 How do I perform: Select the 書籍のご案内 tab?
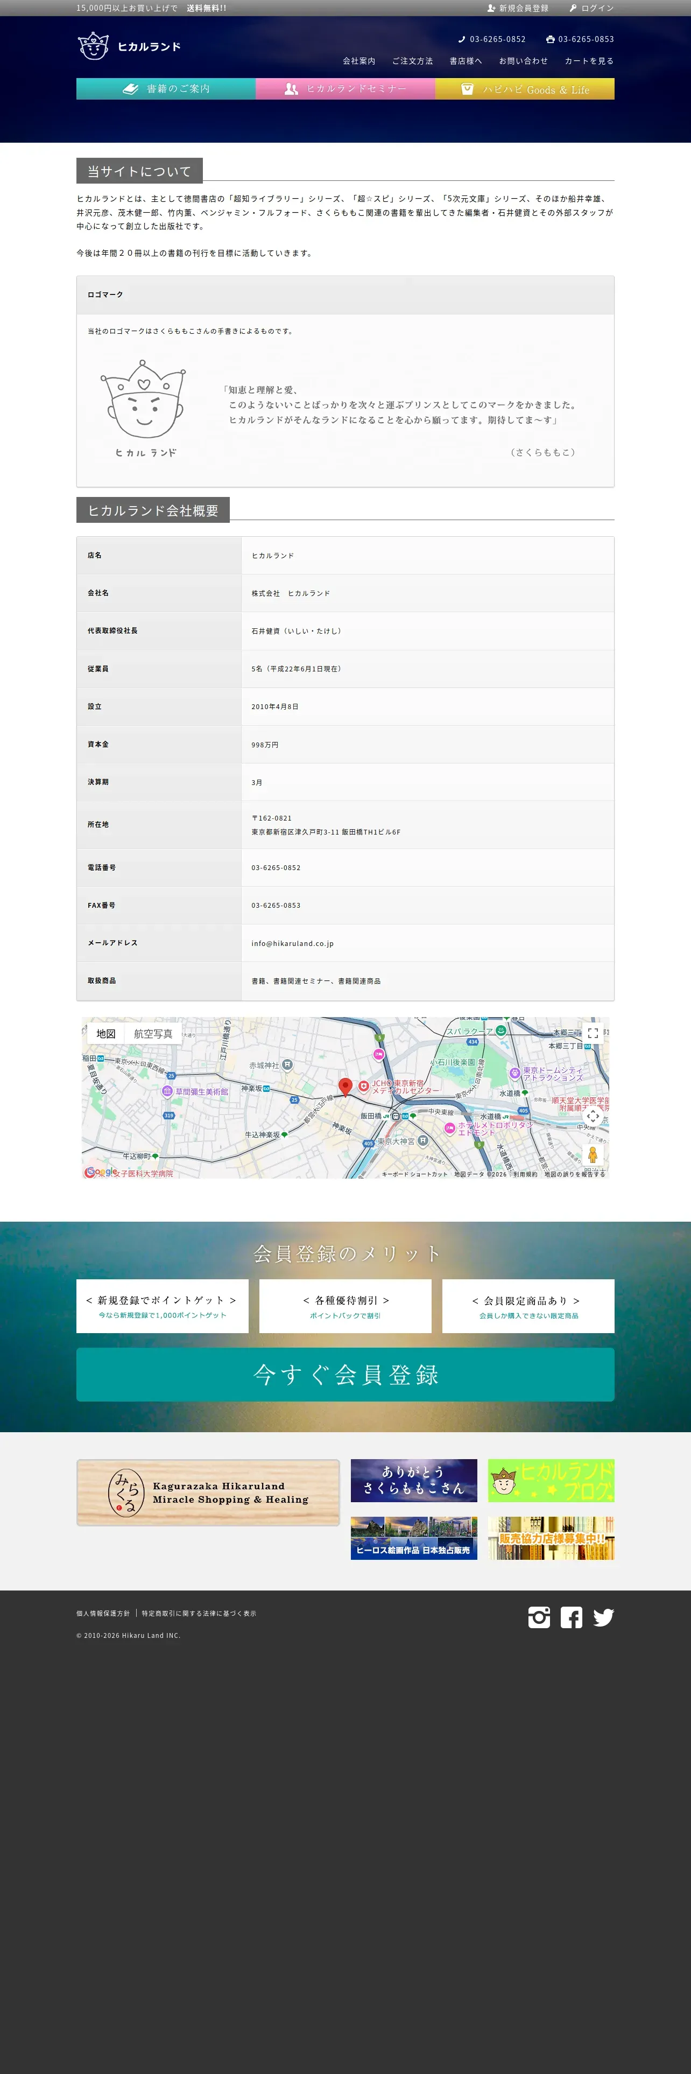click(x=166, y=88)
